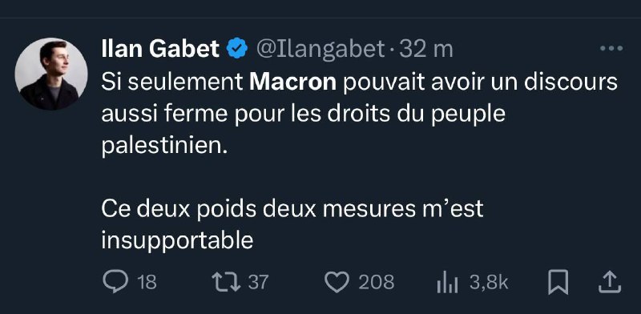This screenshot has width=641, height=314.
Task: Click the 3,8k views count
Action: point(489,283)
